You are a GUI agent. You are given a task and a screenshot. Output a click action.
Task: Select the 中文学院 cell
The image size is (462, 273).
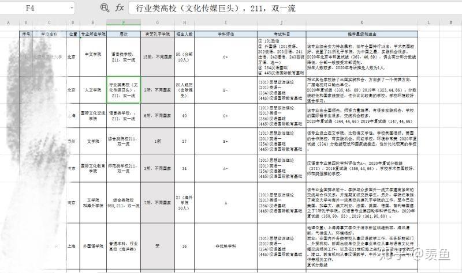click(93, 56)
